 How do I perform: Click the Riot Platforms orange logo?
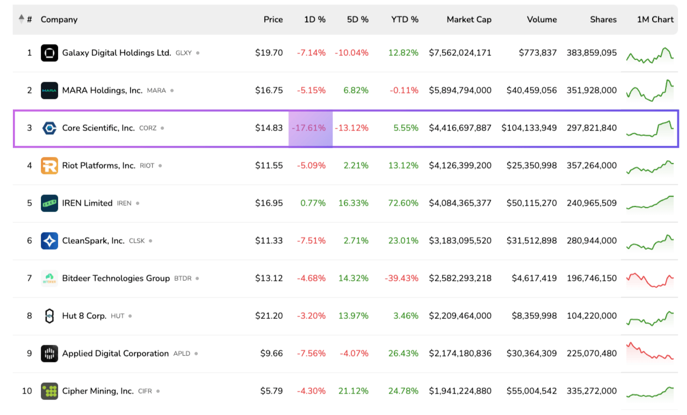point(49,166)
